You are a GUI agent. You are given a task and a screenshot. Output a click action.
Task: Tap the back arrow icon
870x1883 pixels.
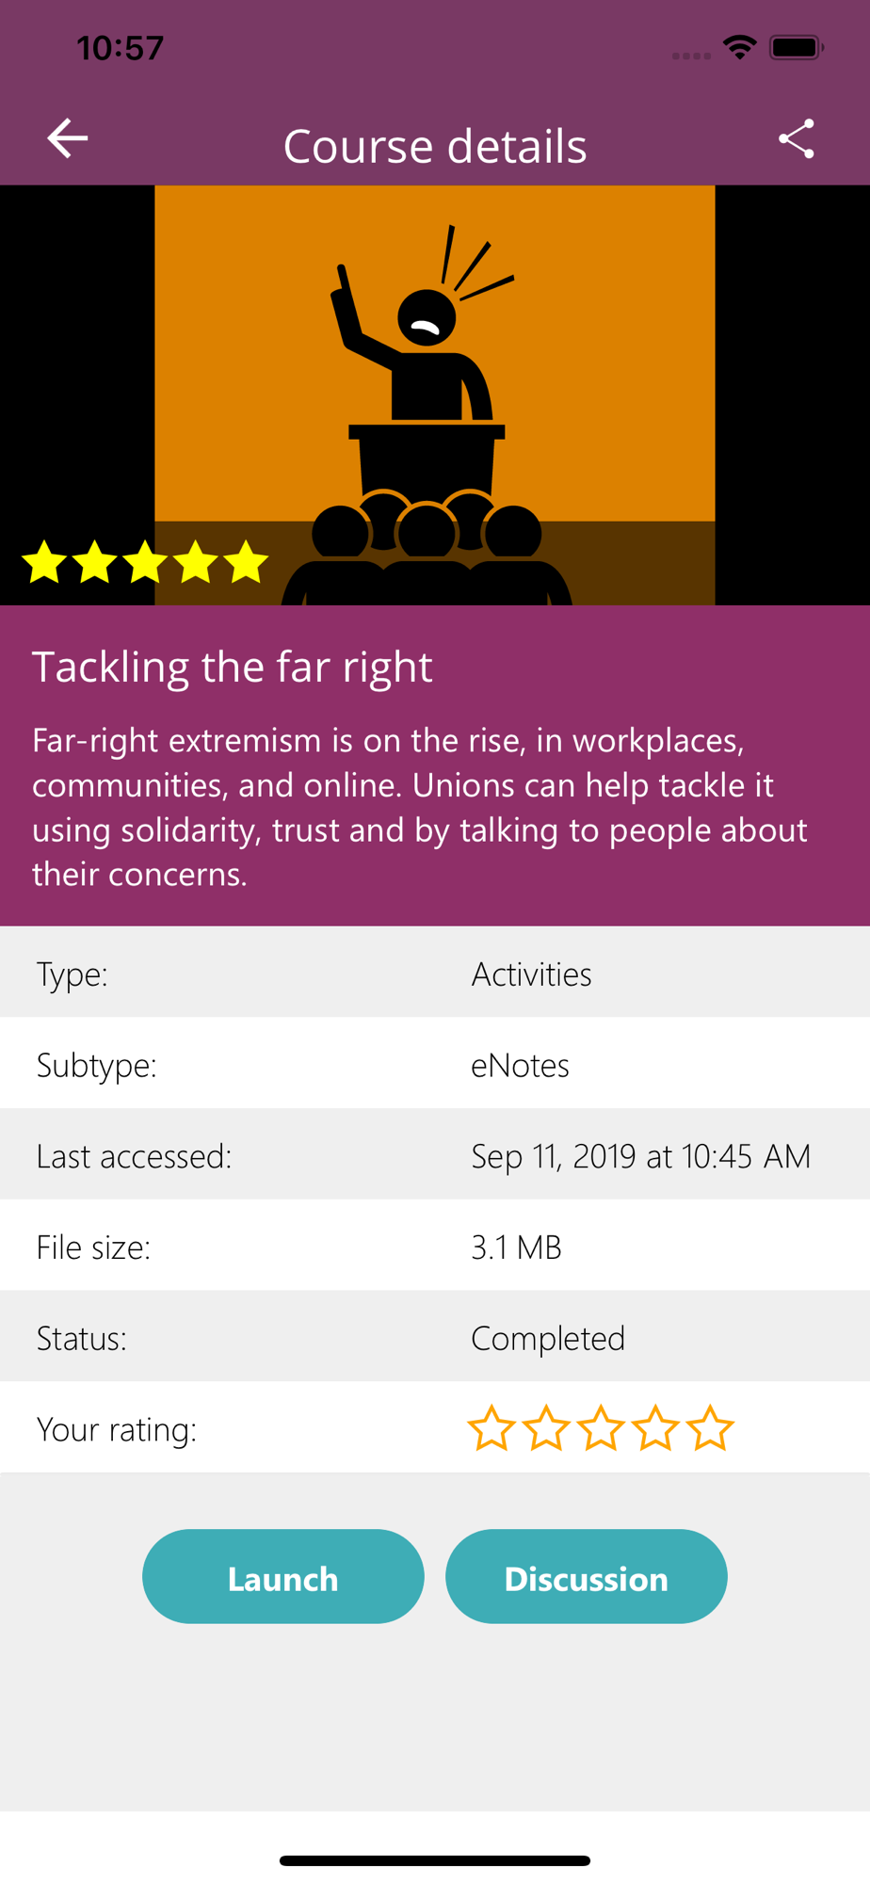point(68,139)
